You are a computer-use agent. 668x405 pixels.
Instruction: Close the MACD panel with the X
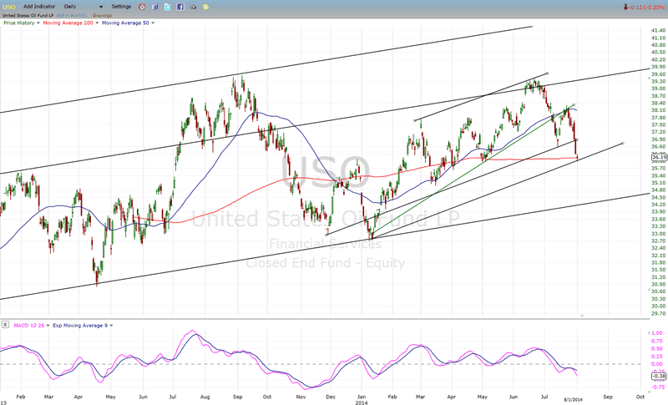[x=5, y=325]
